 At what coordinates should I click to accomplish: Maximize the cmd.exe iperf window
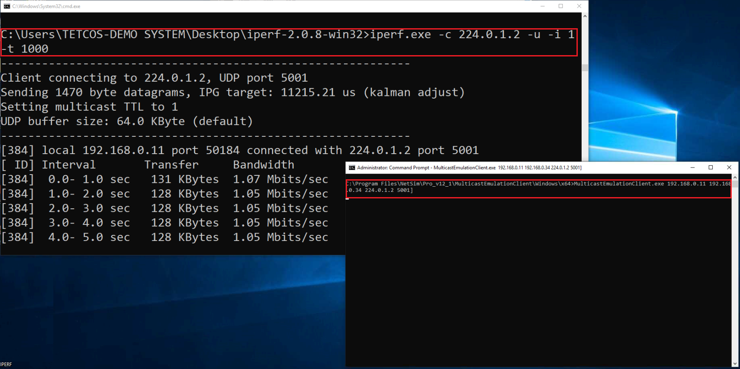(561, 6)
